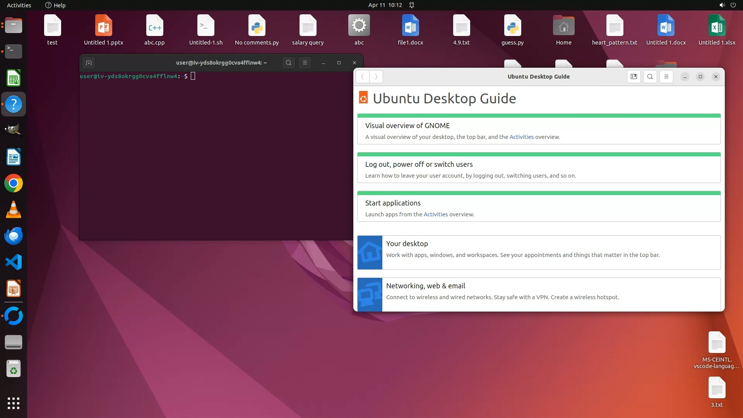Click the forward arrow in the Help window
743x418 pixels.
point(376,77)
